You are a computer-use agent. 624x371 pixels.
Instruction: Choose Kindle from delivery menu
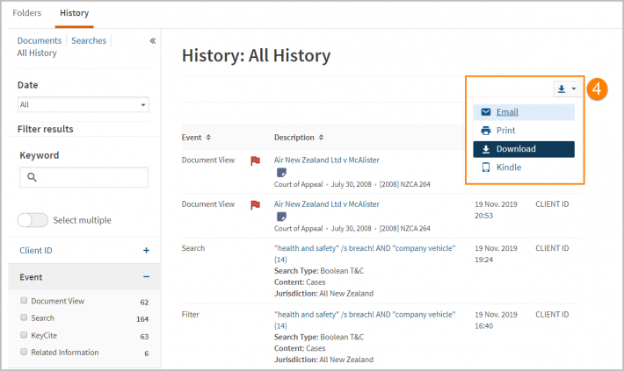pyautogui.click(x=524, y=168)
